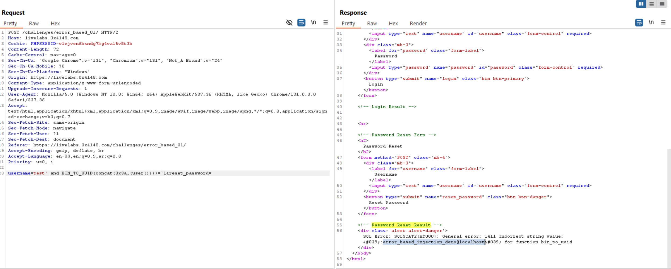Click the Request panel heading

point(13,13)
